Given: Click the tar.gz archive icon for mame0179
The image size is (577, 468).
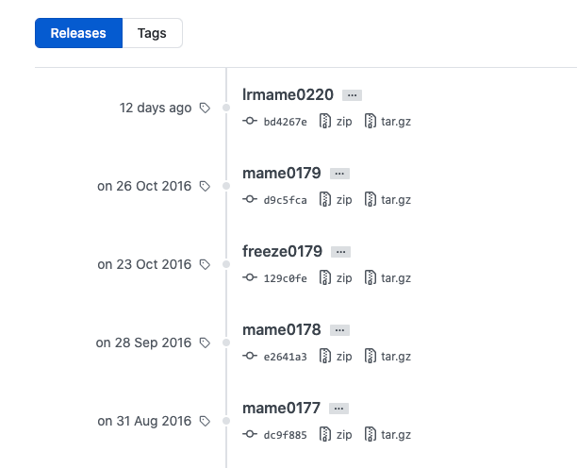Looking at the screenshot, I should coord(371,200).
